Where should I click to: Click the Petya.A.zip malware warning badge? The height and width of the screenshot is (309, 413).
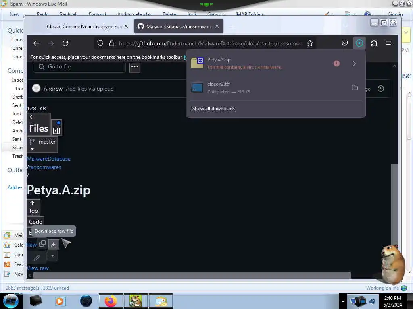pyautogui.click(x=337, y=64)
